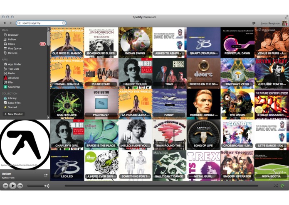
Task: Open Radio app
Action: tap(11, 73)
